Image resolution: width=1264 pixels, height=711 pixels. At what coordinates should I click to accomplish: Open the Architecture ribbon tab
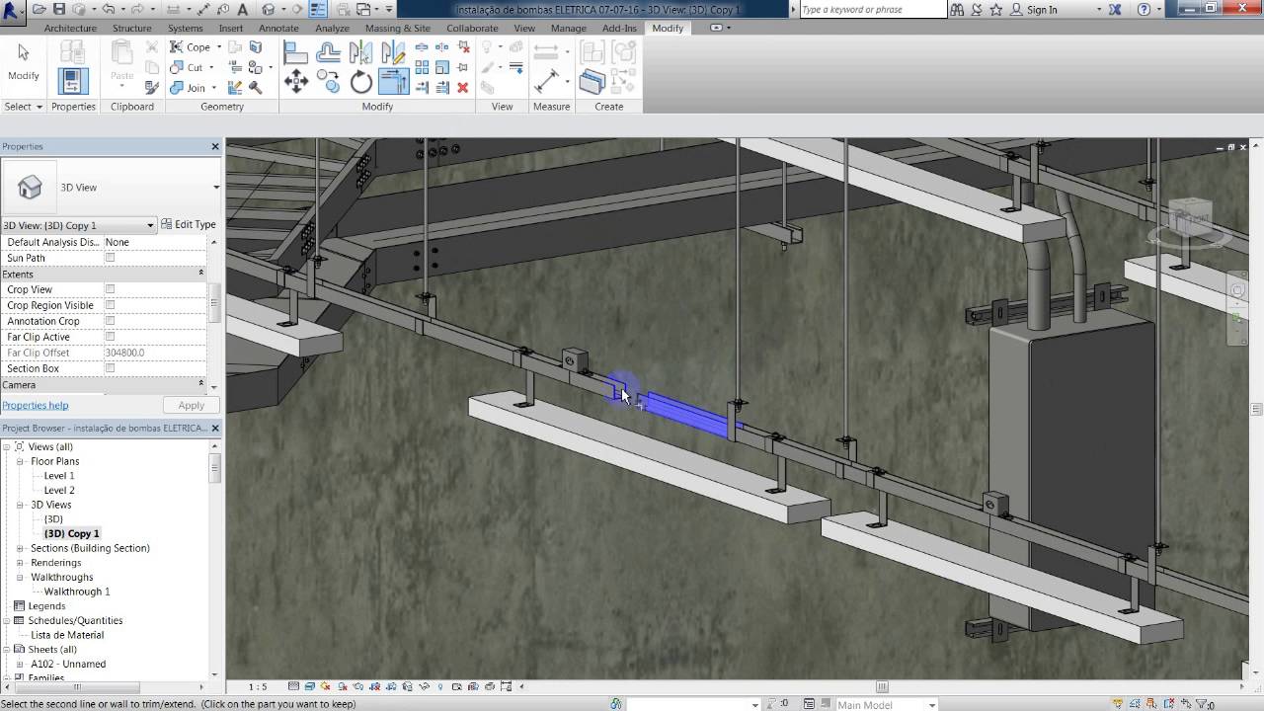70,28
